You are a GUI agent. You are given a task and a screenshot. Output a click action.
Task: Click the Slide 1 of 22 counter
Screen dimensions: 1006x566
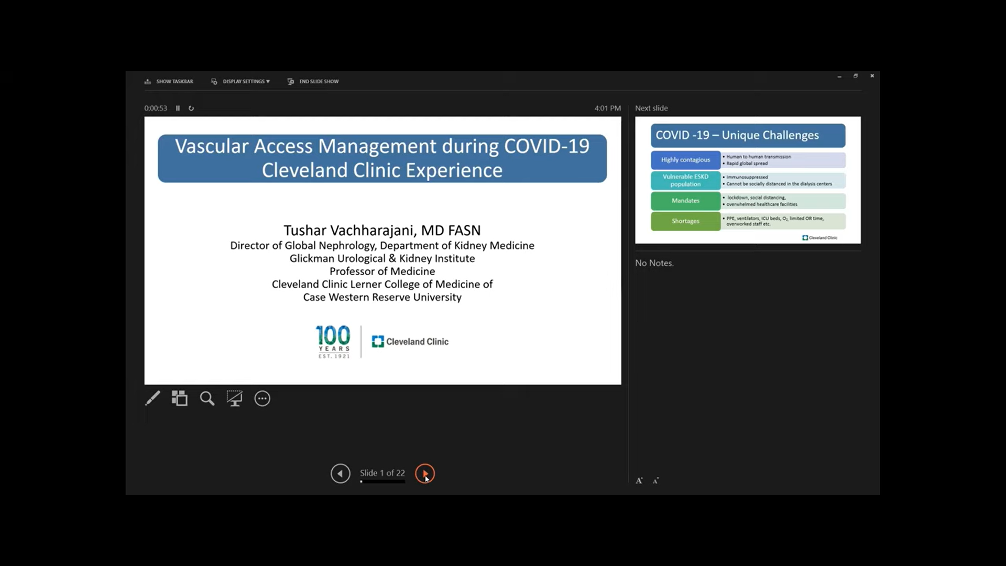(382, 473)
